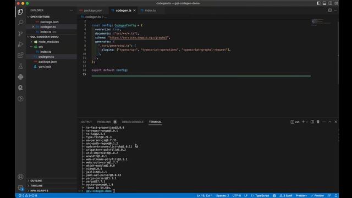Open editor more actions ellipsis menu

click(335, 10)
